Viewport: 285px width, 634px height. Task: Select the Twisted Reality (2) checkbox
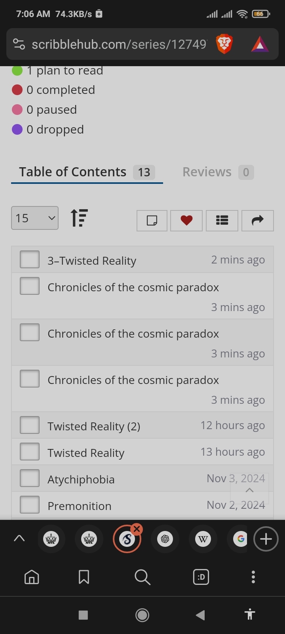[30, 425]
